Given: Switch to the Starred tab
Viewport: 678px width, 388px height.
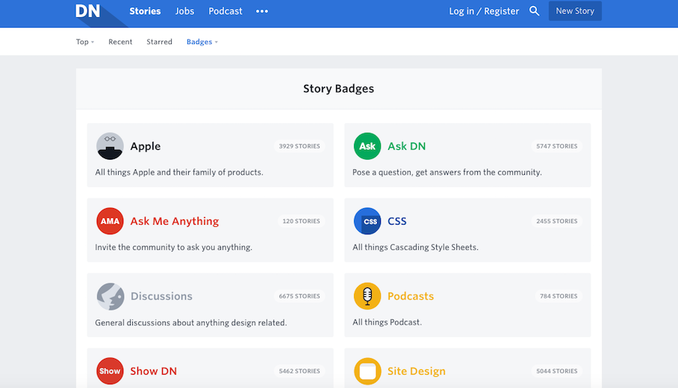Looking at the screenshot, I should point(159,42).
